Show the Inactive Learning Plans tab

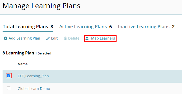pos(146,27)
